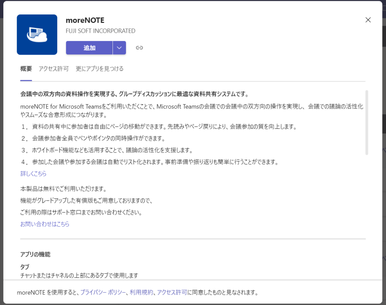Click the text 本製品は無料でご利用いただけます
The image size is (386, 305).
(64, 189)
